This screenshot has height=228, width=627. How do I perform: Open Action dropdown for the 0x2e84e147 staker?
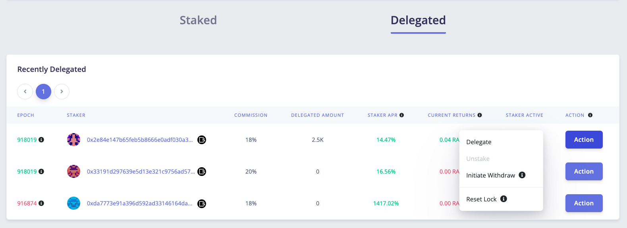tap(584, 140)
